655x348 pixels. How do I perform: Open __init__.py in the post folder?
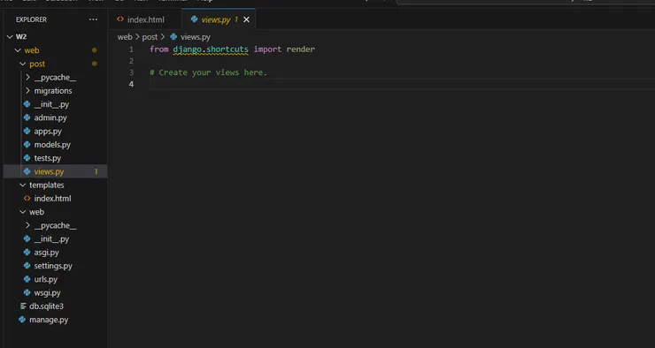pos(51,104)
